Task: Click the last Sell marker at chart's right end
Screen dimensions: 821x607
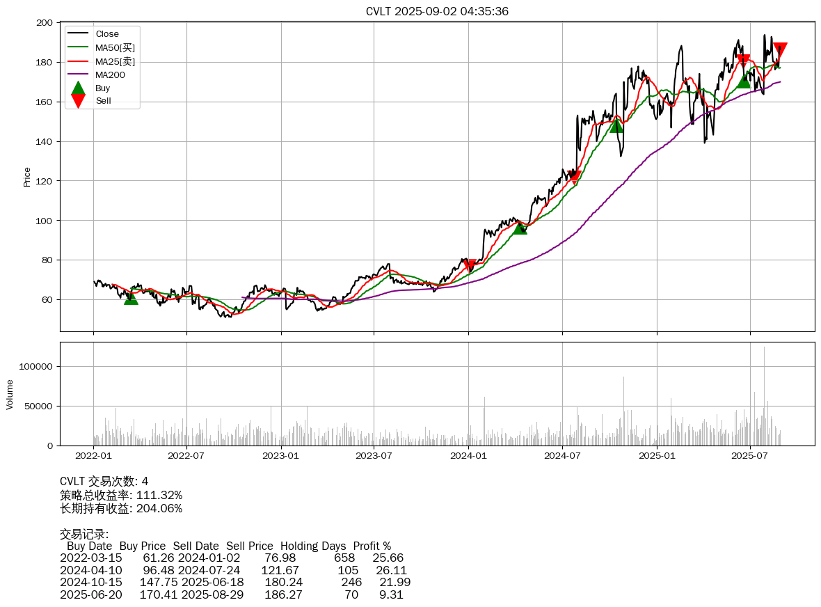Action: (x=780, y=49)
